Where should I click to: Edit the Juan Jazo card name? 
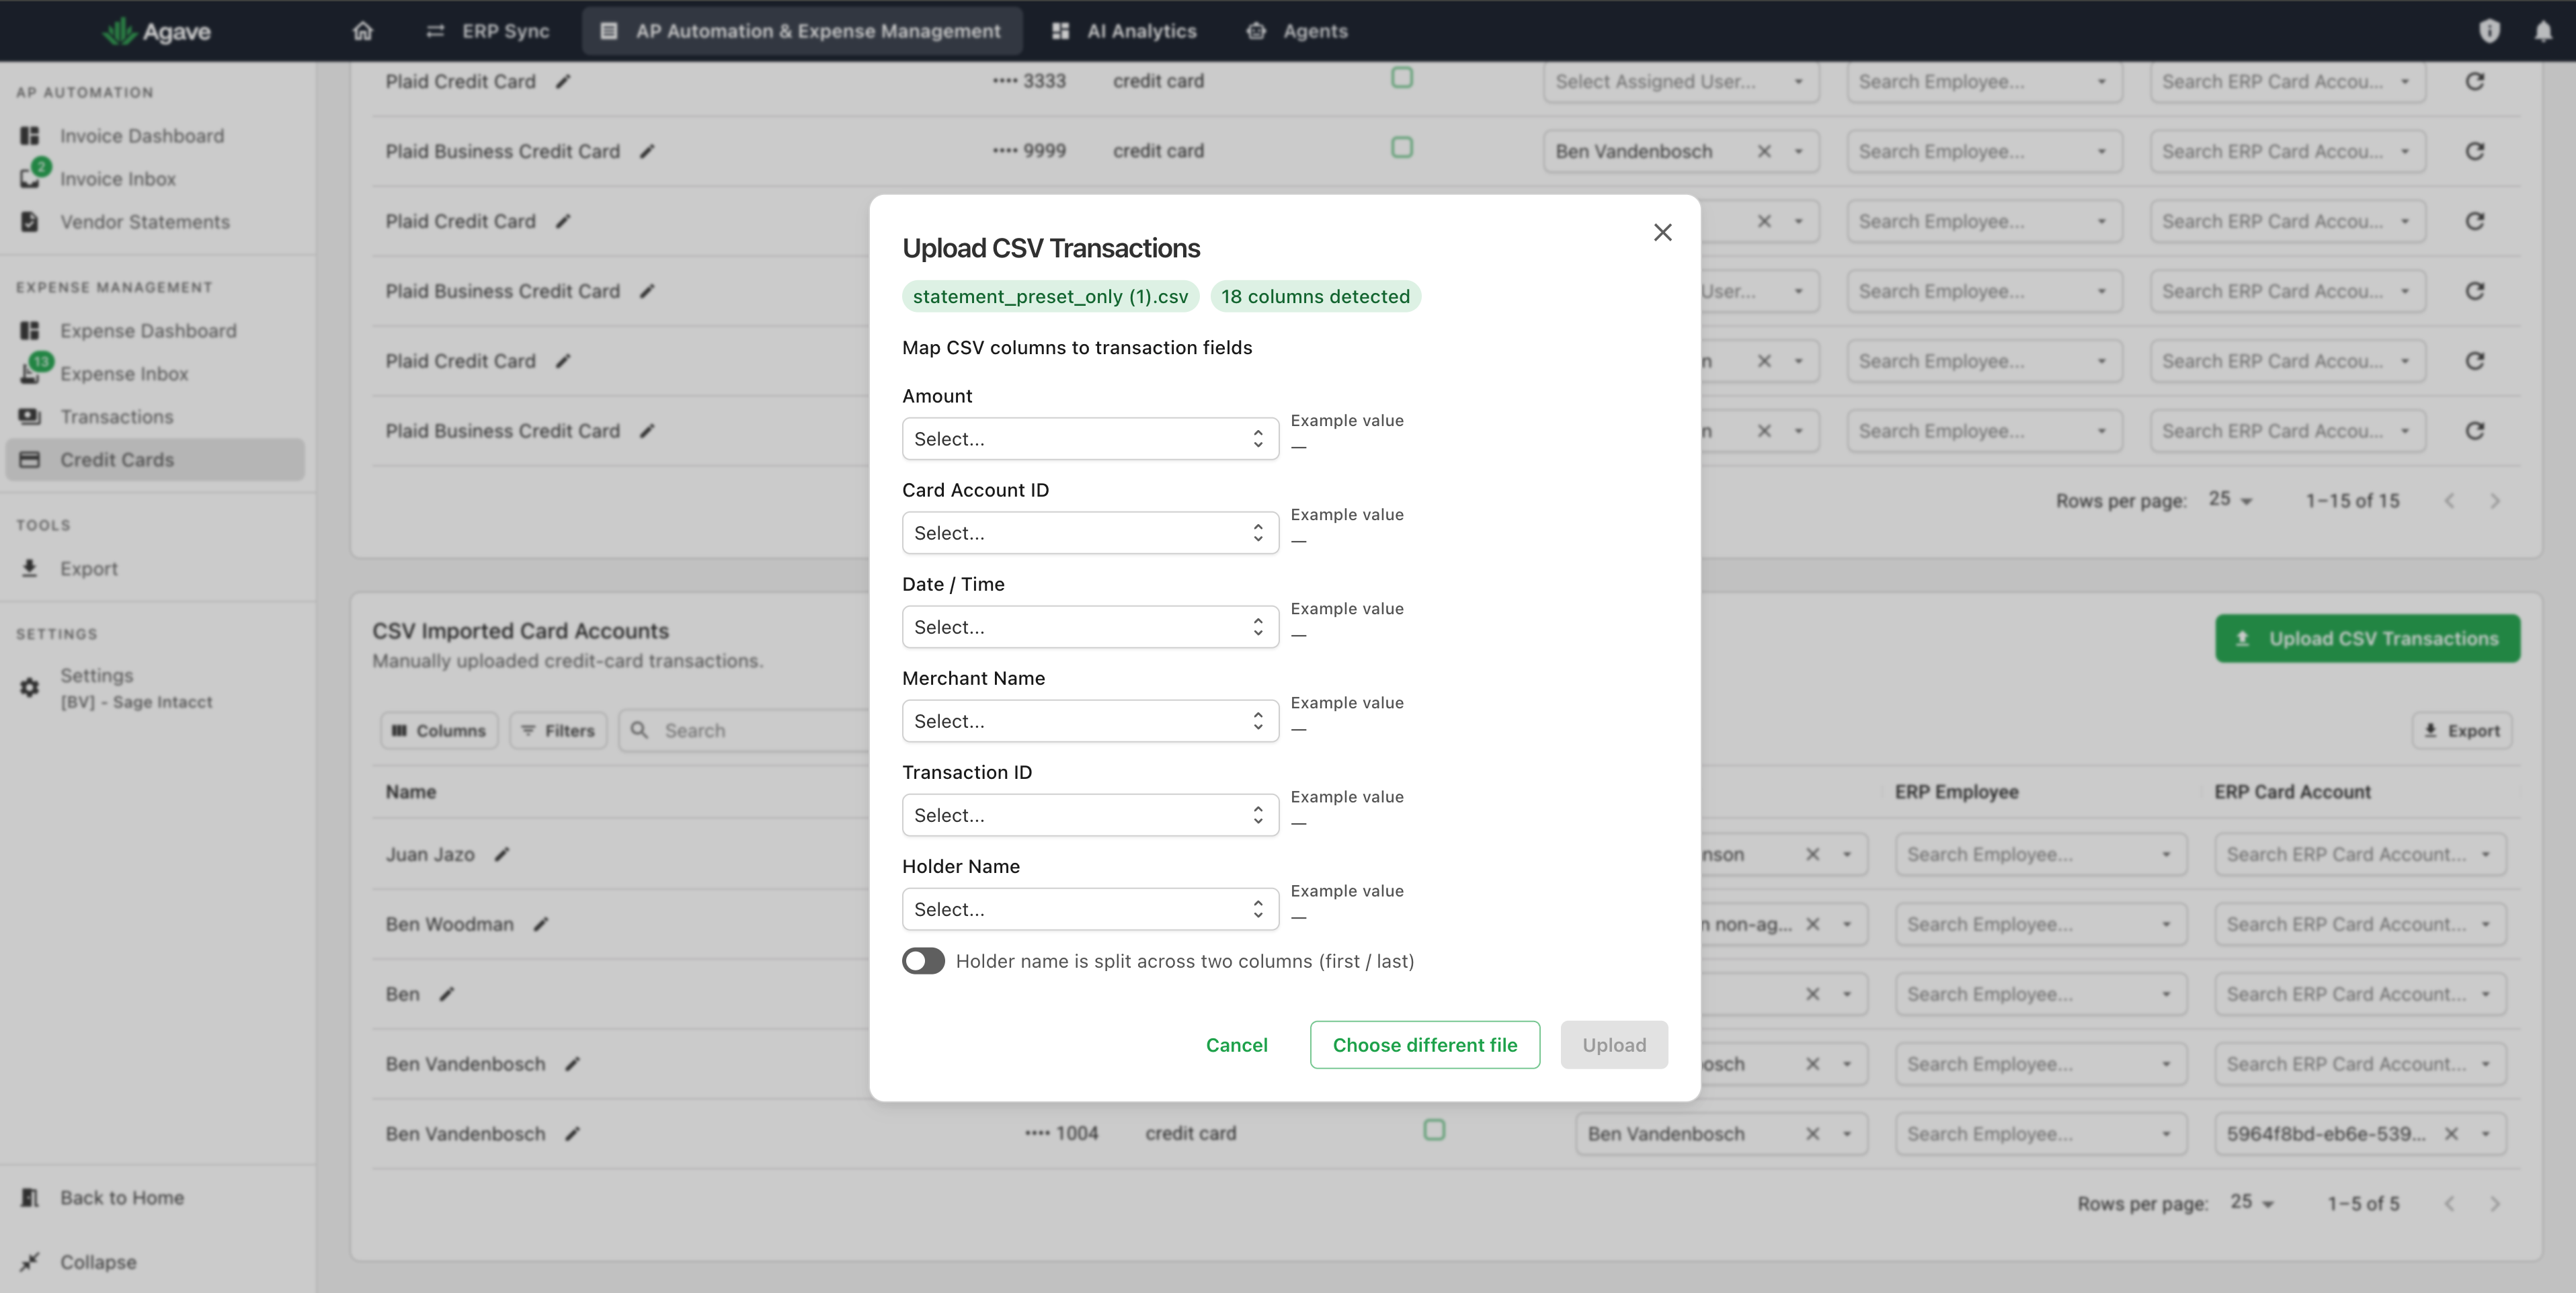[502, 855]
